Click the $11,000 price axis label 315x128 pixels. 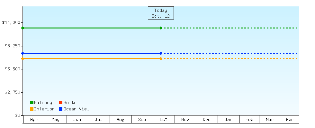[x=11, y=22]
